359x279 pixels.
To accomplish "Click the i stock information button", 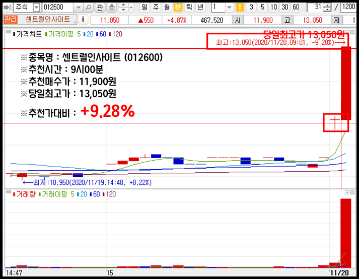I will [83, 20].
